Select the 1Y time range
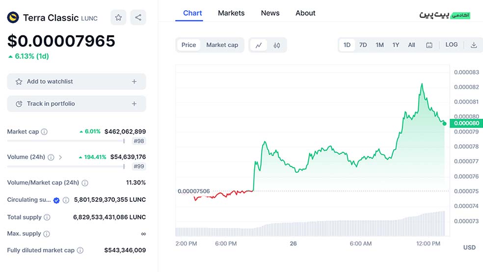 click(x=396, y=45)
